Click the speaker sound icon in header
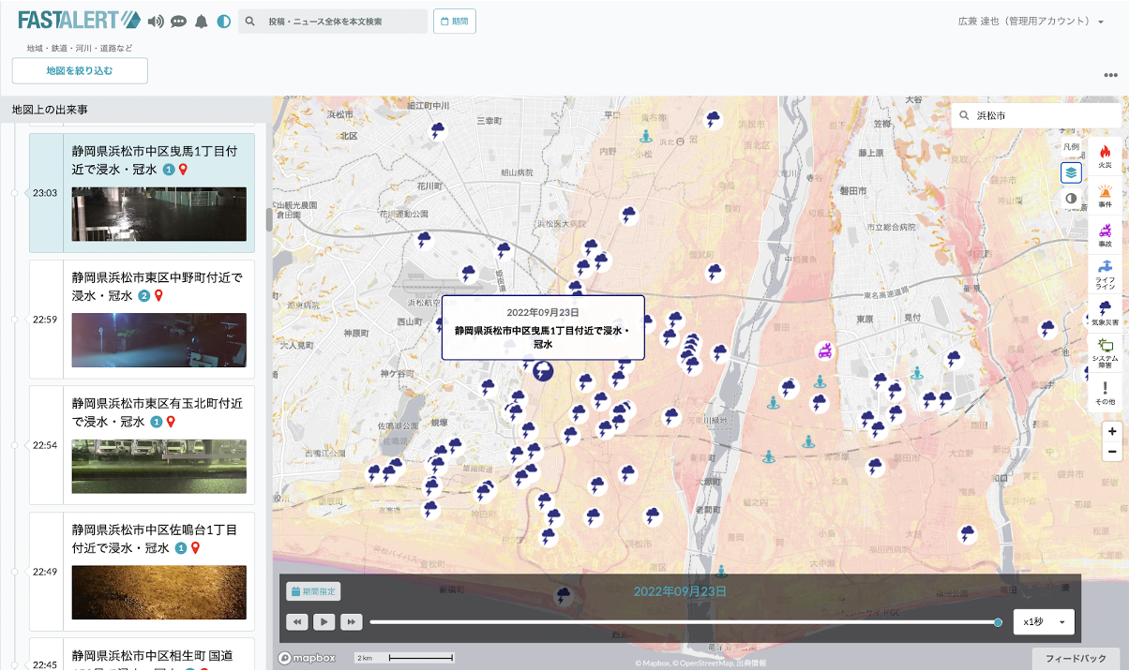1129x671 pixels. tap(156, 22)
